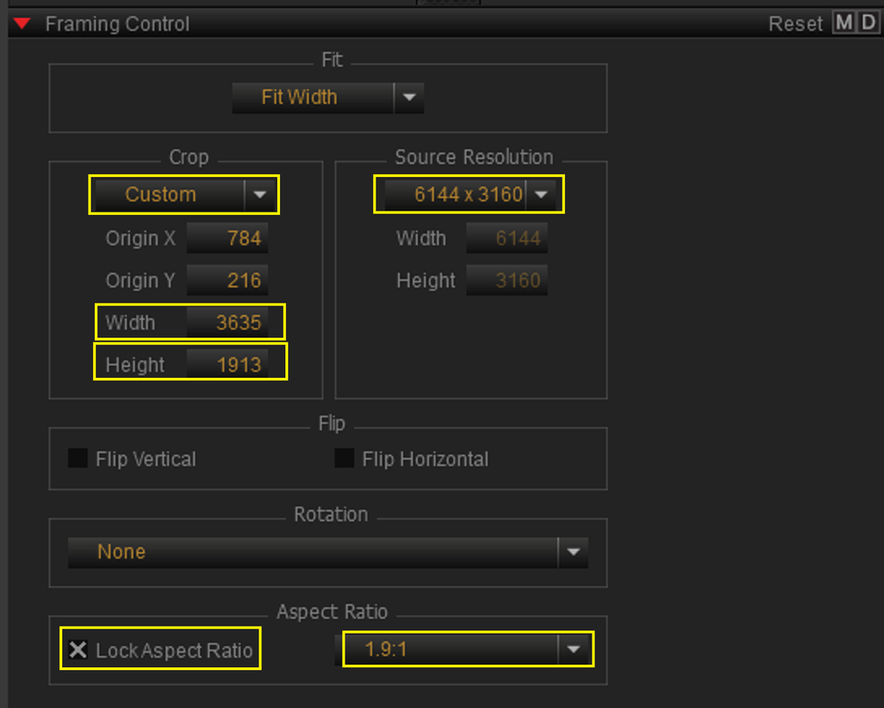This screenshot has height=708, width=884.
Task: Click the Source Resolution Width field
Action: (507, 238)
